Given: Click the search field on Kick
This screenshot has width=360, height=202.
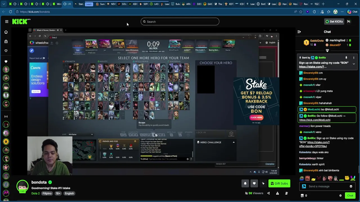Looking at the screenshot, I should (180, 22).
